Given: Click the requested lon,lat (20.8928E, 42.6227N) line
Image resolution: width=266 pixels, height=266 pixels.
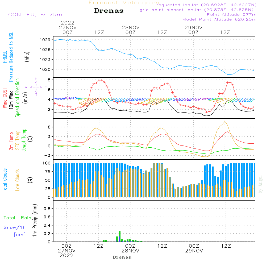Looking at the screenshot, I should (206, 5).
